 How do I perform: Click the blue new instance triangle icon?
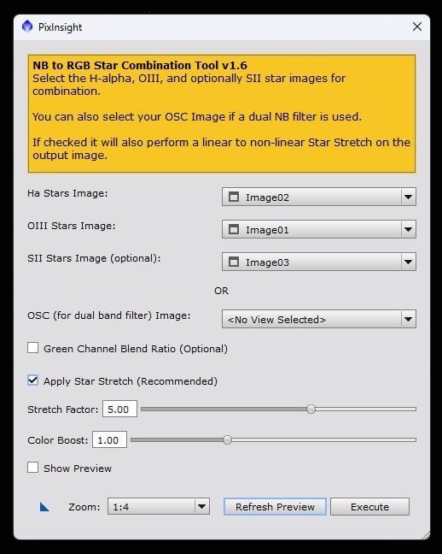tap(44, 507)
